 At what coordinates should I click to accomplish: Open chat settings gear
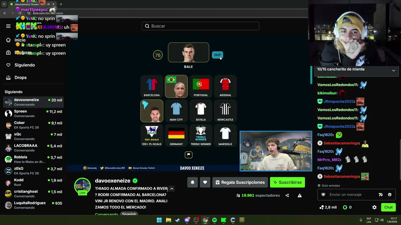coord(374,207)
